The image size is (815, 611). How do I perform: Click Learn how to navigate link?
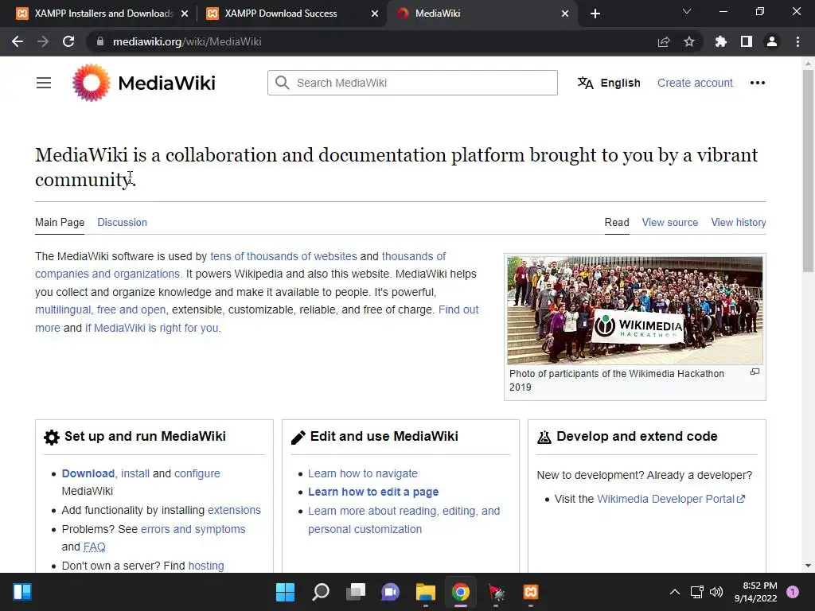click(x=363, y=473)
